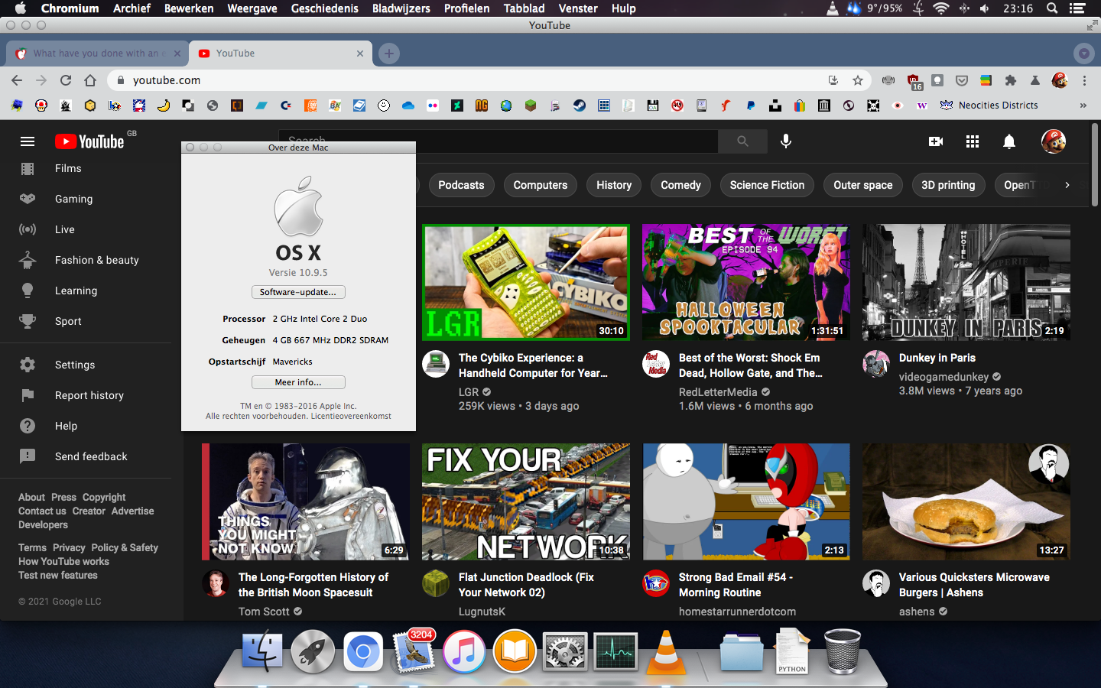Open the YouTube apps grid icon
This screenshot has width=1101, height=688.
[973, 141]
